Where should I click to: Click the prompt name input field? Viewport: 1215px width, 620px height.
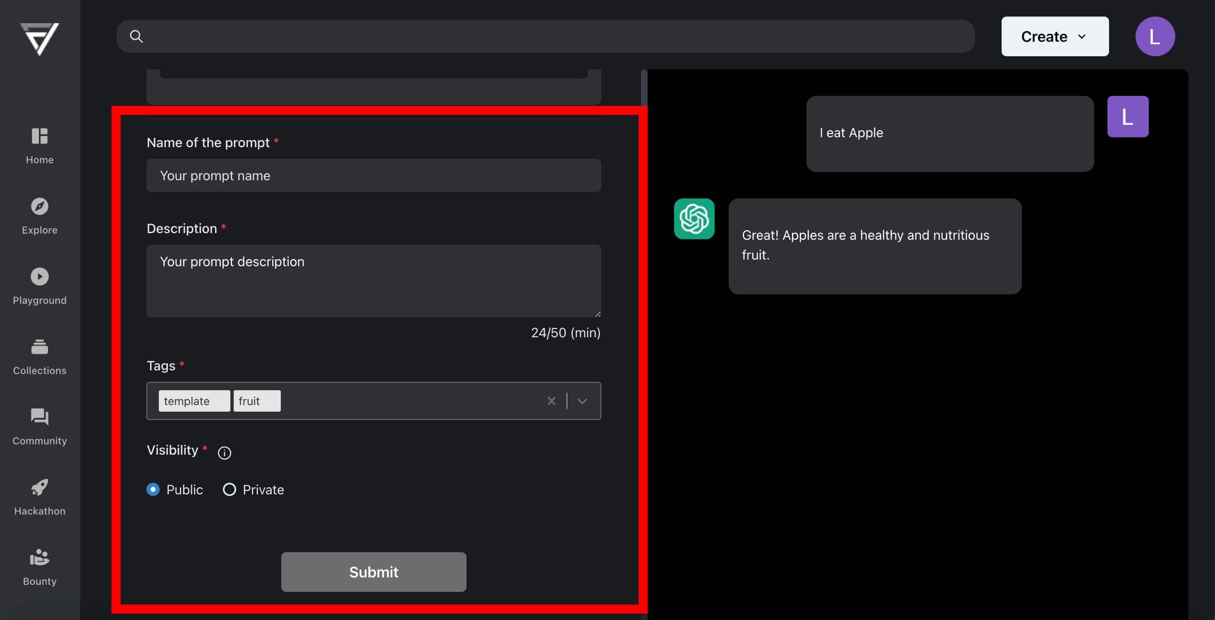coord(374,175)
